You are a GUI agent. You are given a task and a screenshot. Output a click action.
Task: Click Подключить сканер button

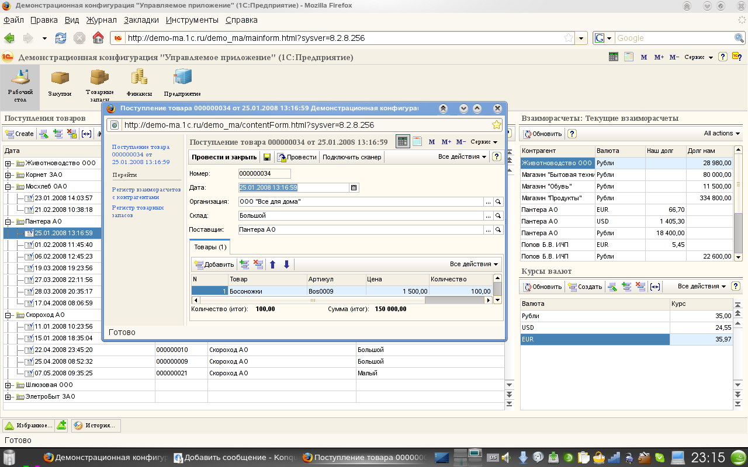[352, 157]
